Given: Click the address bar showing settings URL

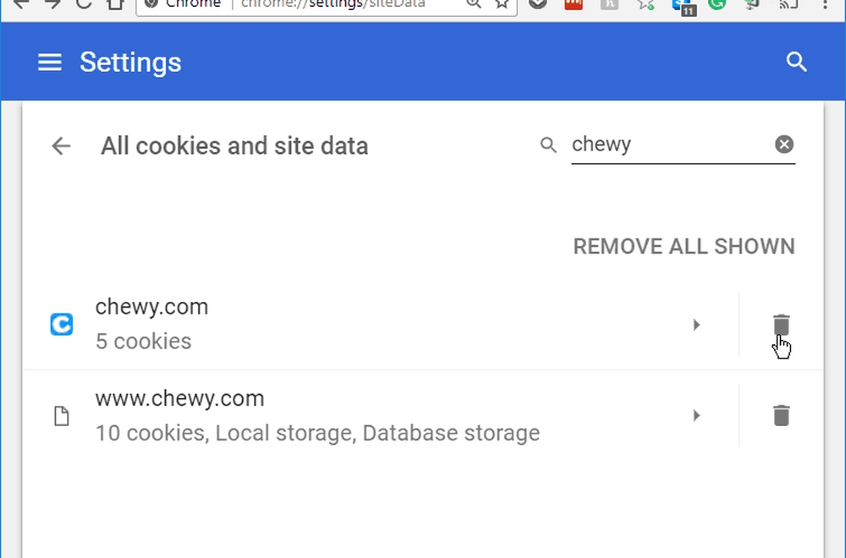Looking at the screenshot, I should point(321,4).
